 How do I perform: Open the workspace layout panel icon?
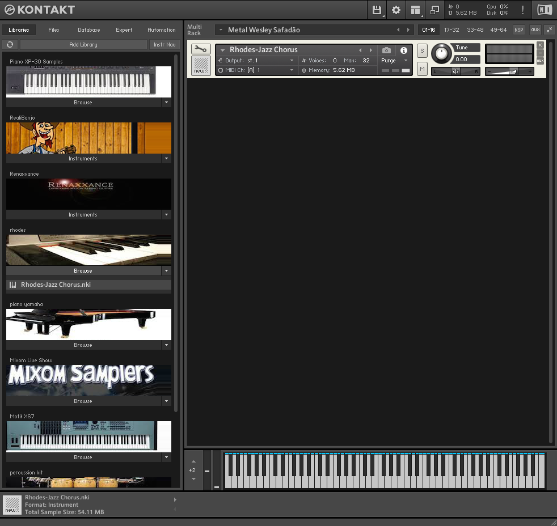click(x=415, y=10)
